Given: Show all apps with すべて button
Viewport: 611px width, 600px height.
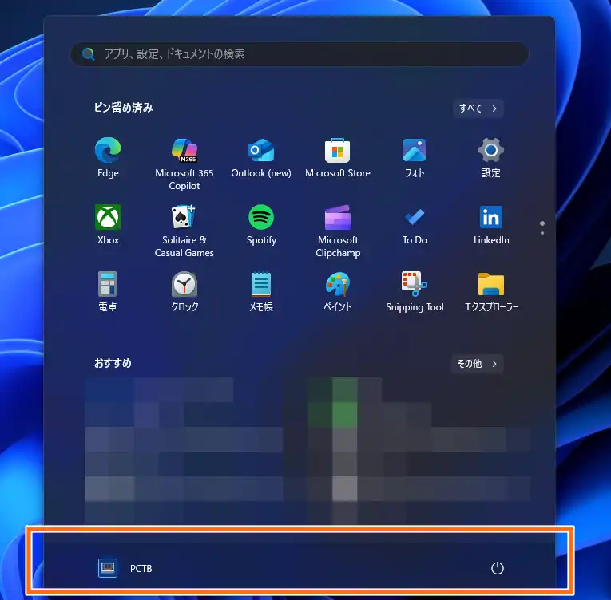Looking at the screenshot, I should point(478,109).
